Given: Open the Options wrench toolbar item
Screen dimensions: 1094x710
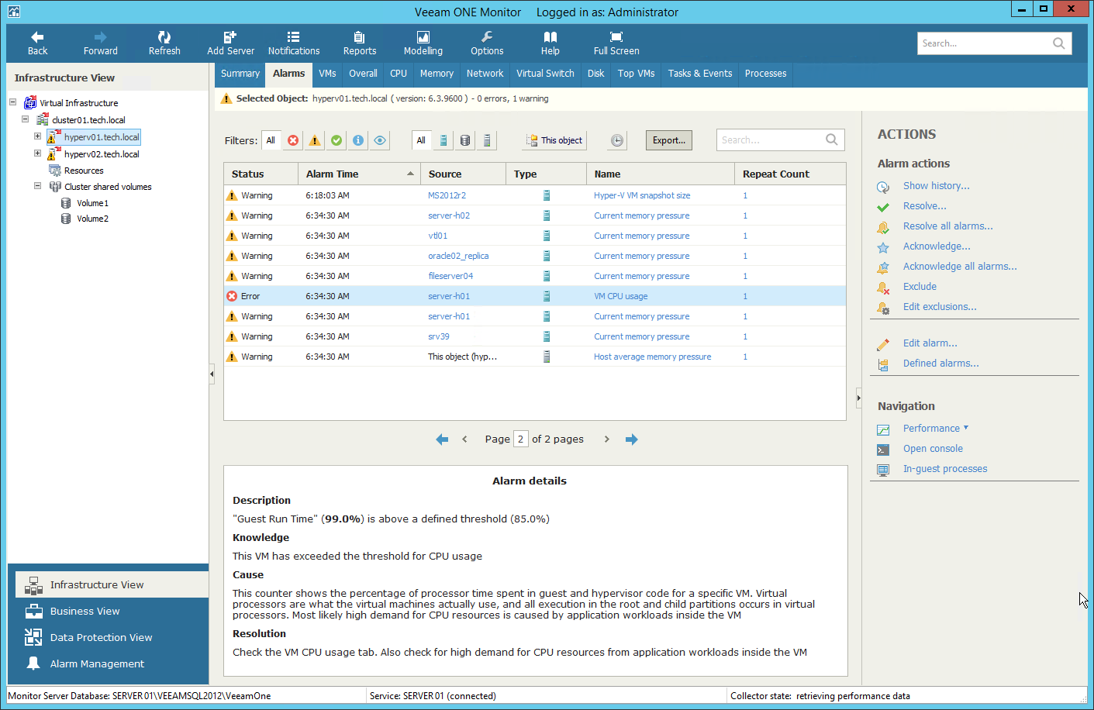Looking at the screenshot, I should [487, 43].
